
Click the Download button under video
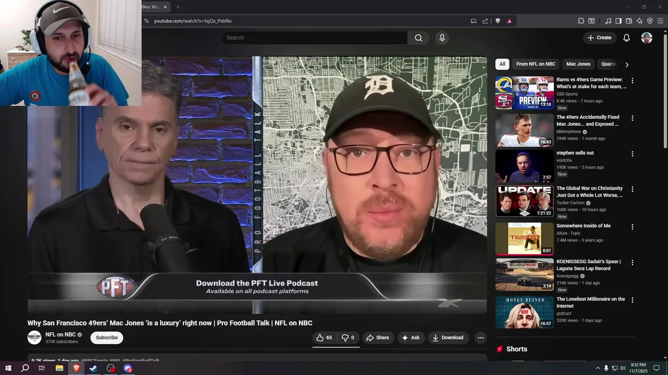click(x=448, y=337)
